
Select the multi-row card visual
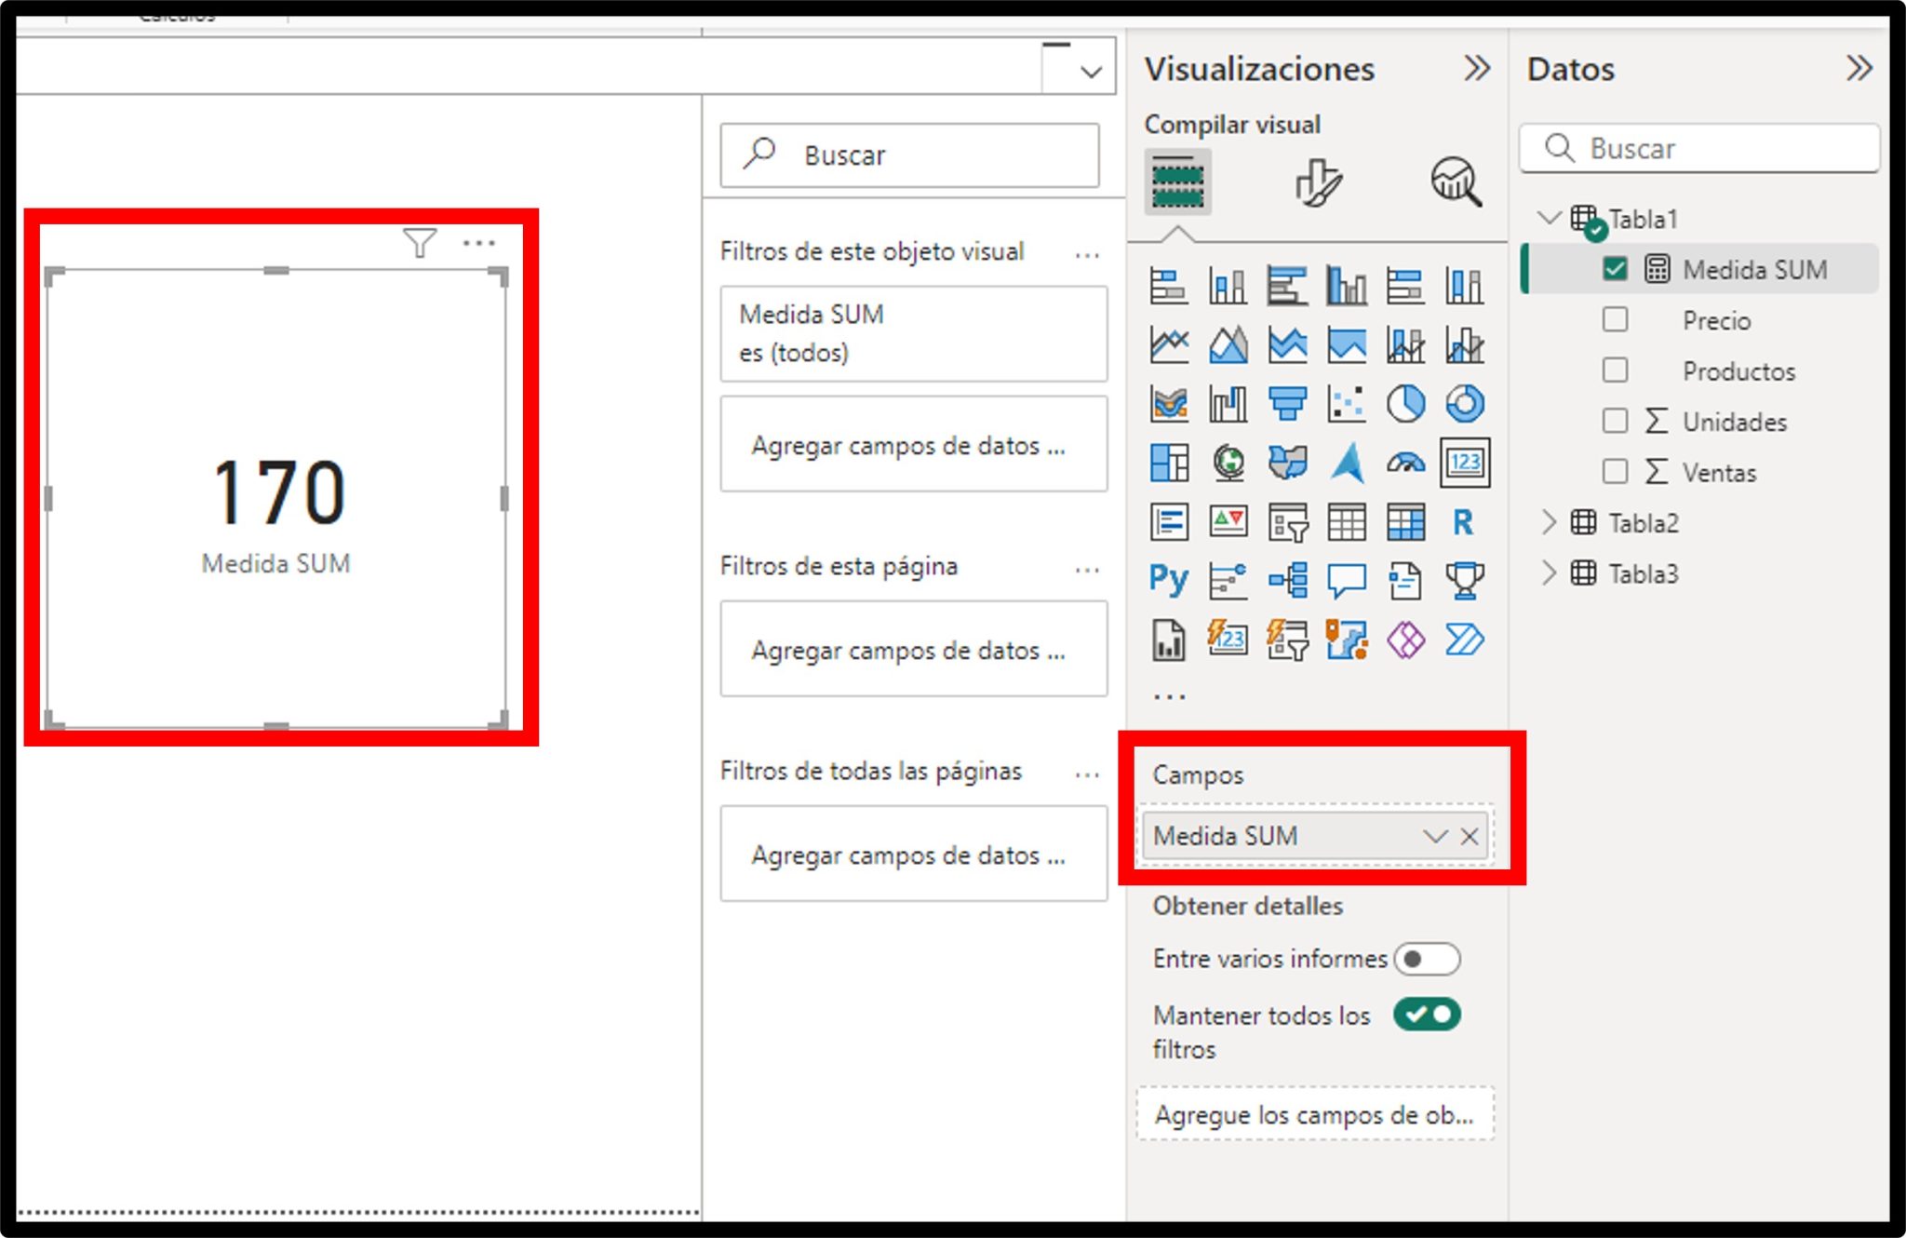1169,522
